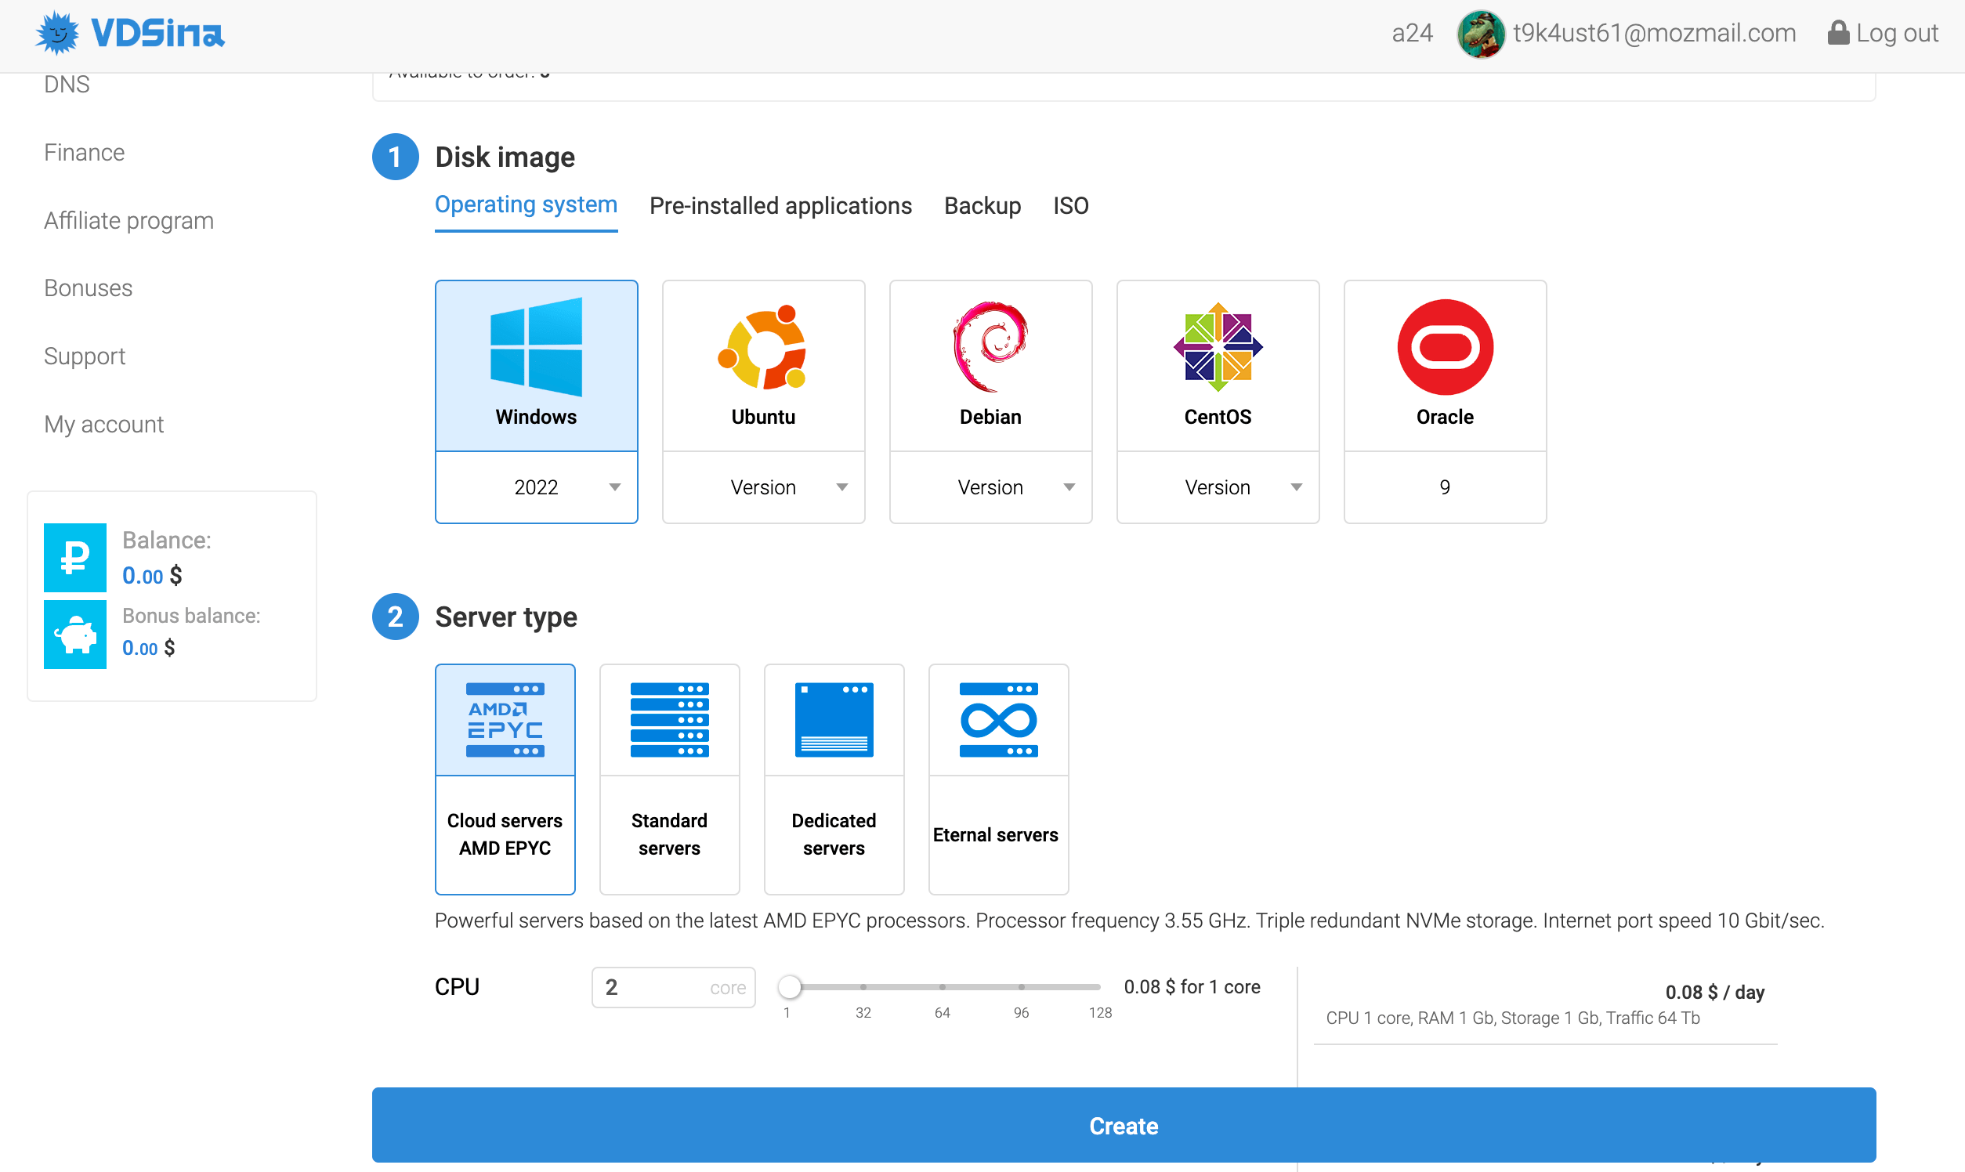Switch to Pre-installed applications tab
The height and width of the screenshot is (1172, 1965).
(x=780, y=205)
